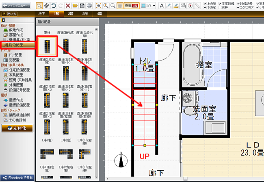Collapse the left sidebar with arrow

(3, 20)
